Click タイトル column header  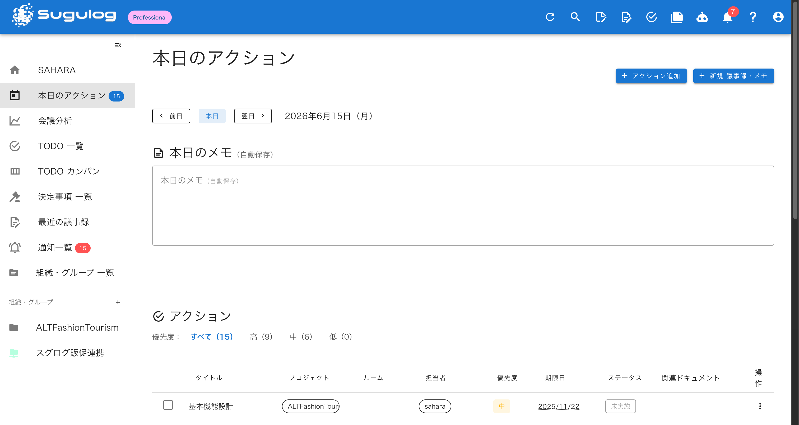pos(209,378)
